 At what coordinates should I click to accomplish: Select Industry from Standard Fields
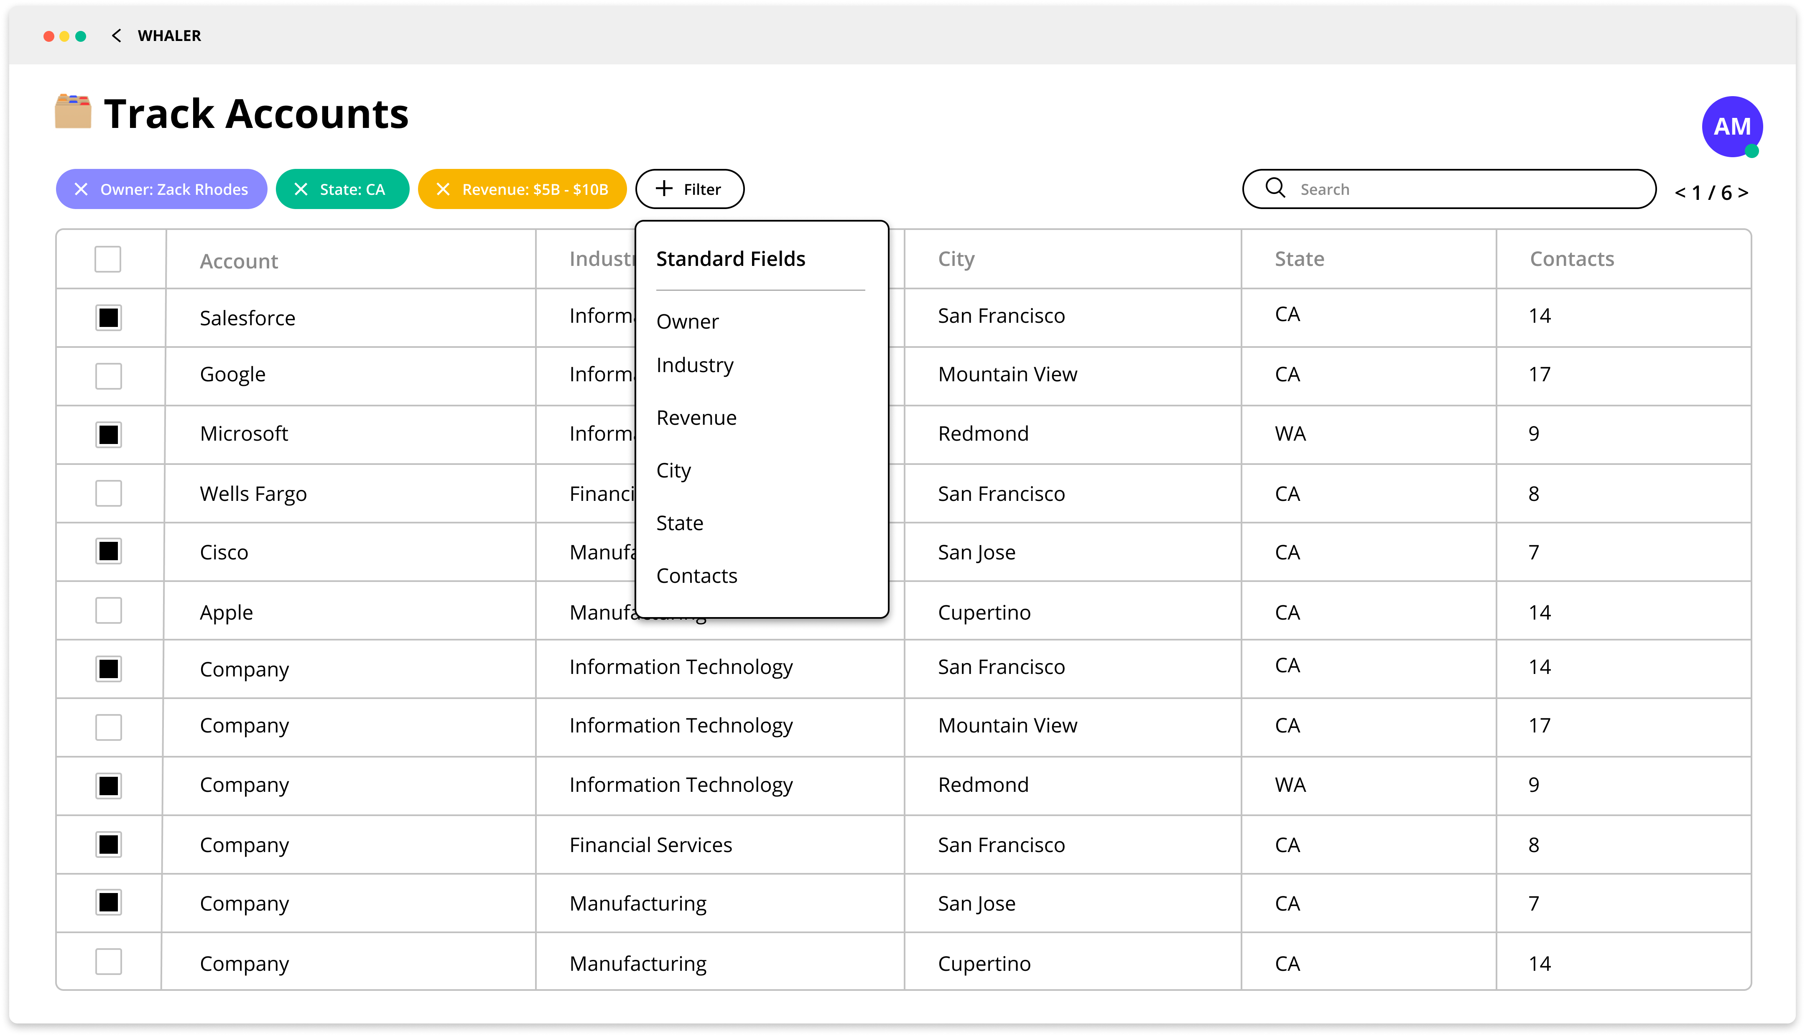695,365
